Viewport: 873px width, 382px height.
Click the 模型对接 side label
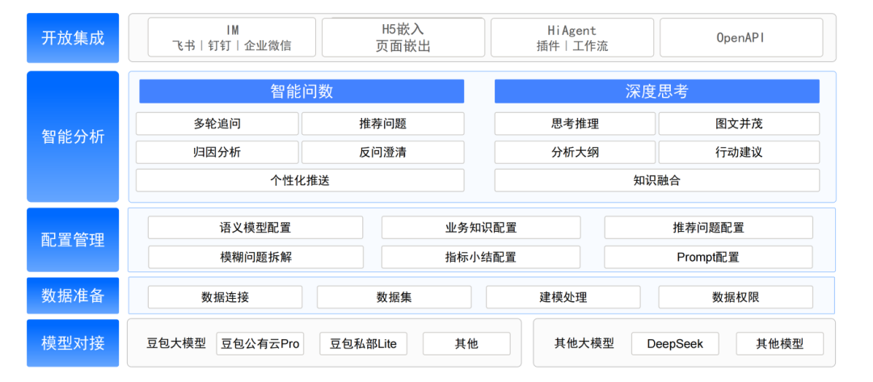pos(73,343)
